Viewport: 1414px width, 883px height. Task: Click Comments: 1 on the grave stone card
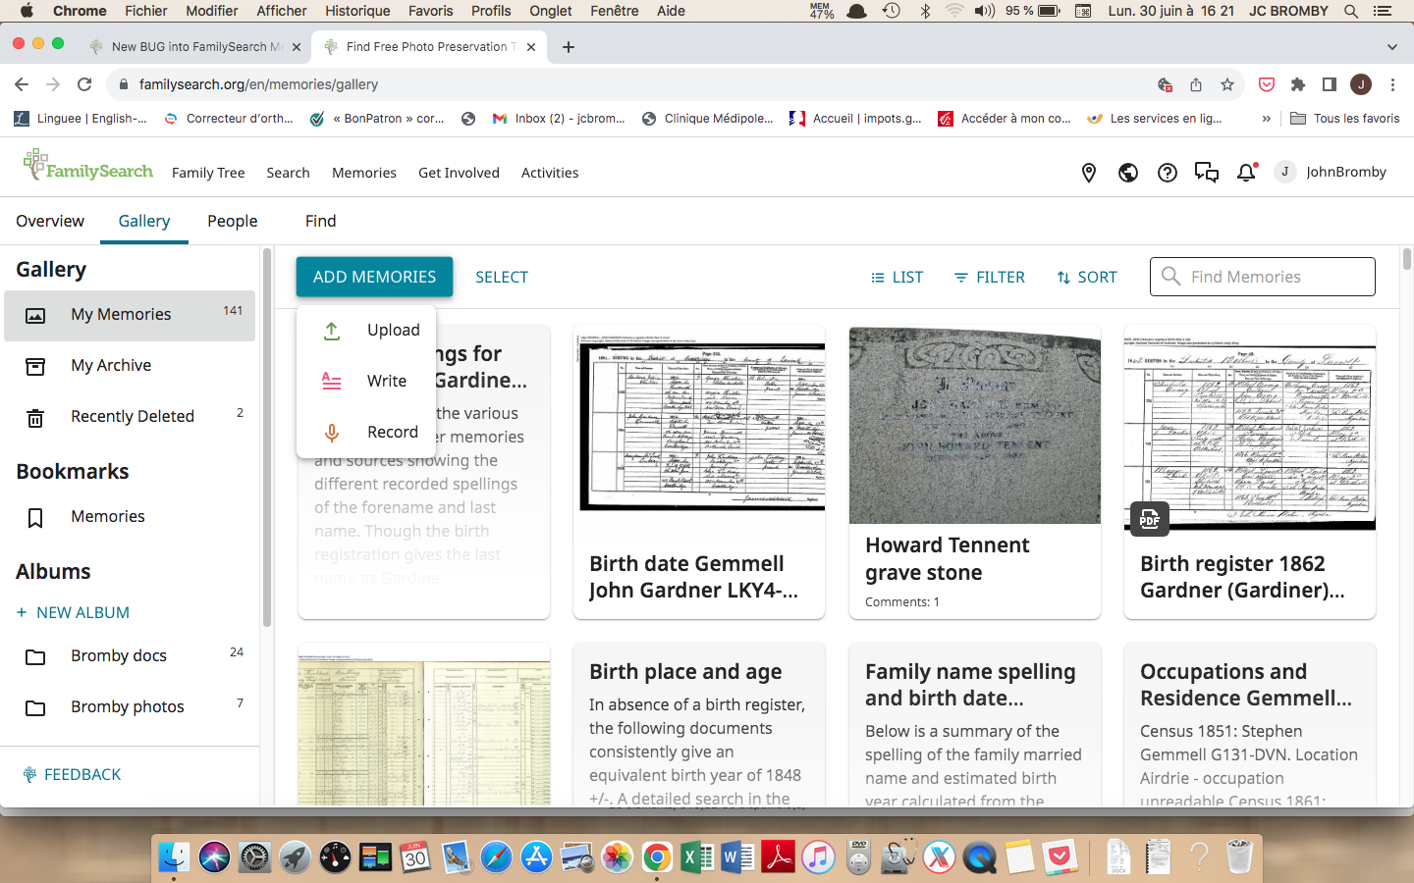pos(902,602)
